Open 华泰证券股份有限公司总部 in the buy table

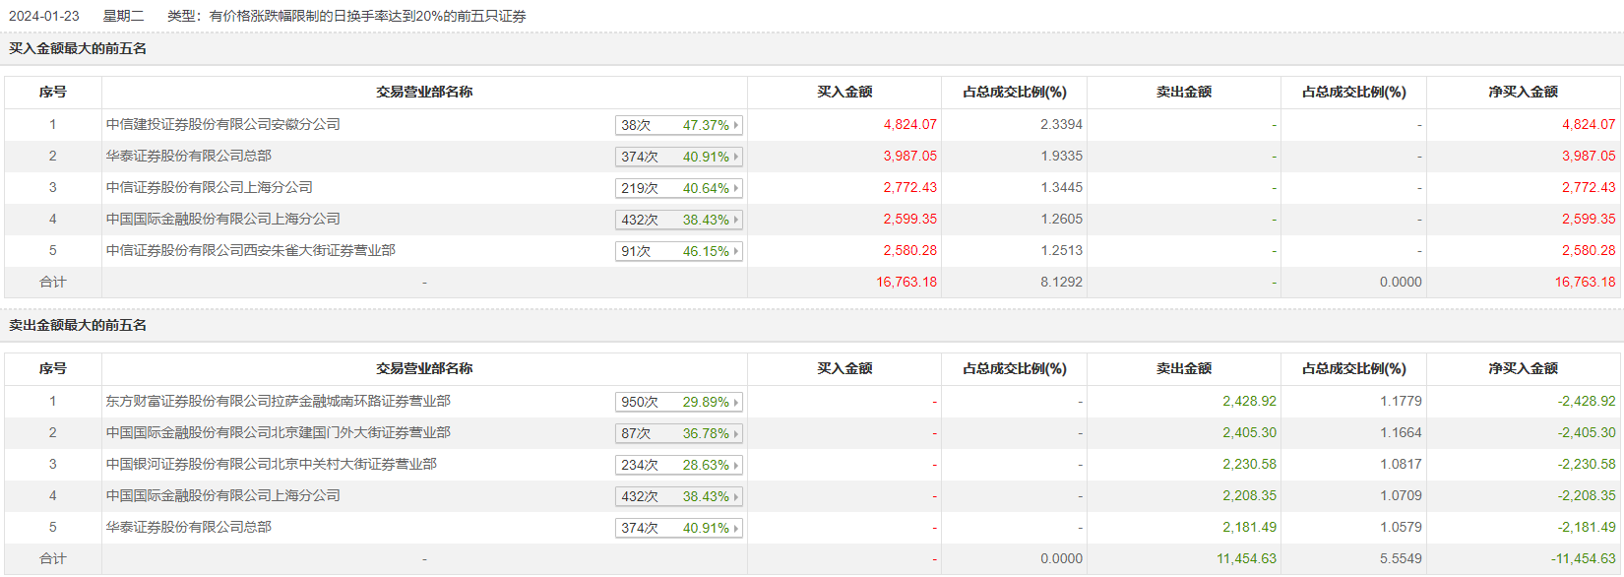pos(189,156)
